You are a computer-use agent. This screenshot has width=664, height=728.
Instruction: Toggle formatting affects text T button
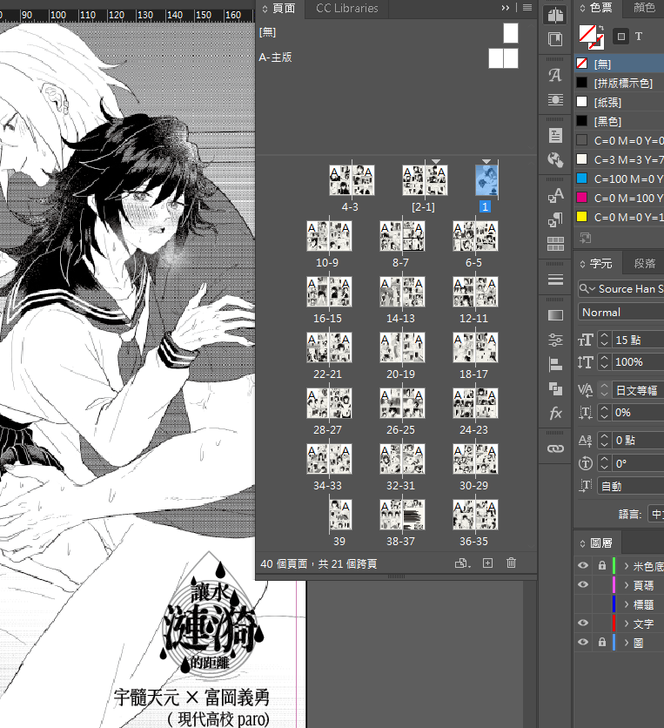[x=639, y=37]
